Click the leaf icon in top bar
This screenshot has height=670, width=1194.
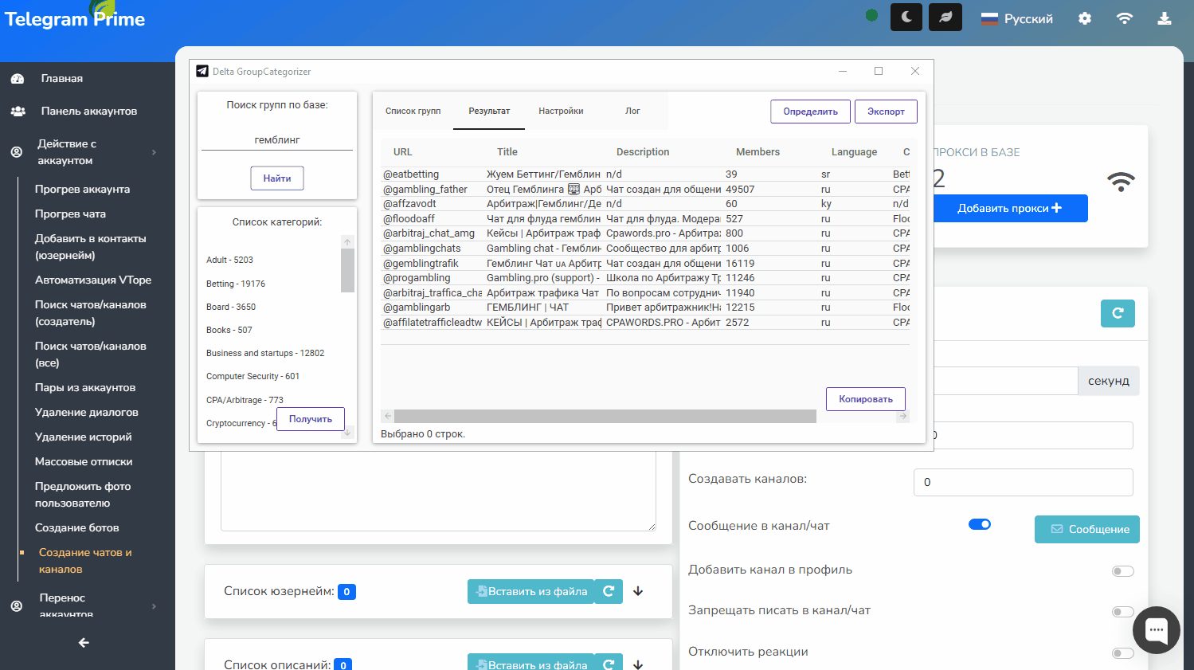[945, 18]
